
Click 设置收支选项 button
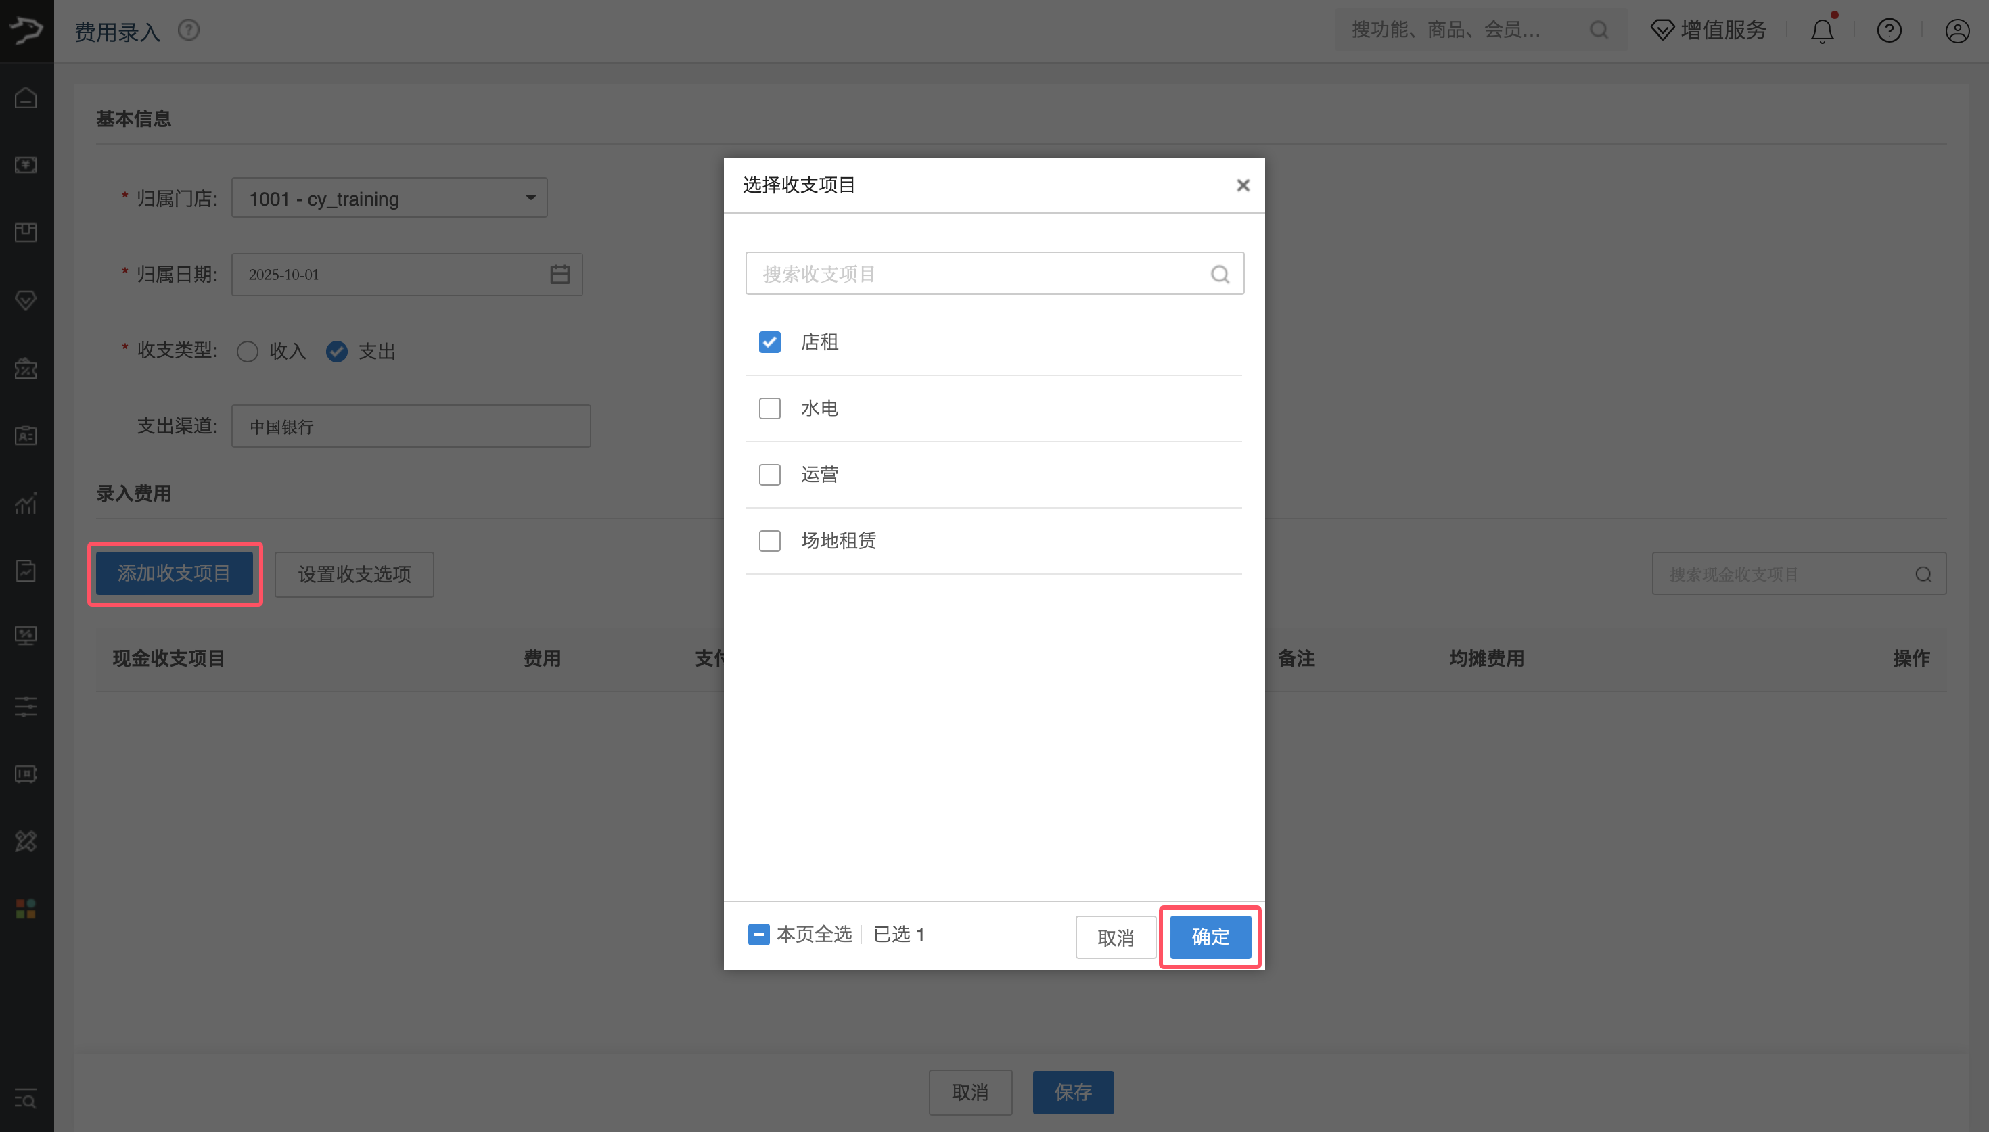pos(353,575)
